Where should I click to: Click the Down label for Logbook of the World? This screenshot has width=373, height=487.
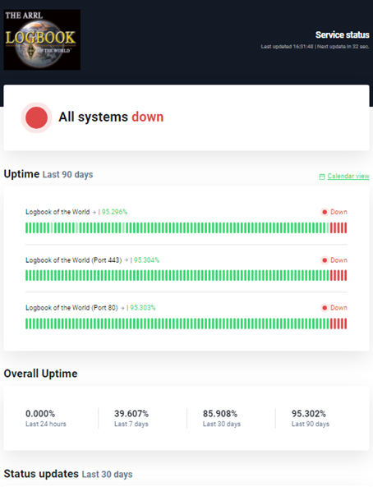338,212
